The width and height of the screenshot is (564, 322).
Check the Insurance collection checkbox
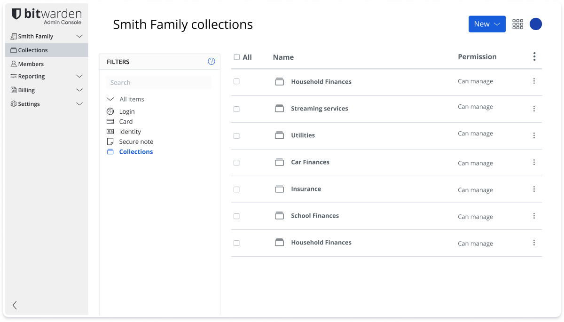(x=236, y=189)
